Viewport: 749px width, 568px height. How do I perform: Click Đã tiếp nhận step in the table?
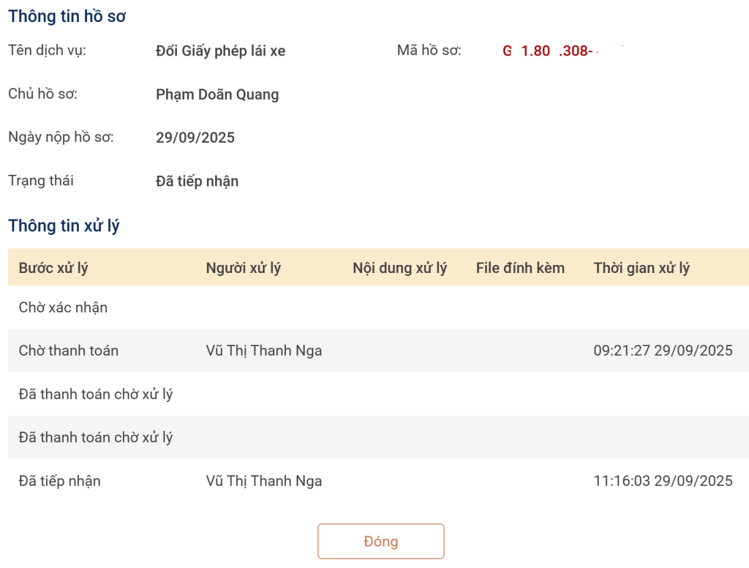(60, 481)
